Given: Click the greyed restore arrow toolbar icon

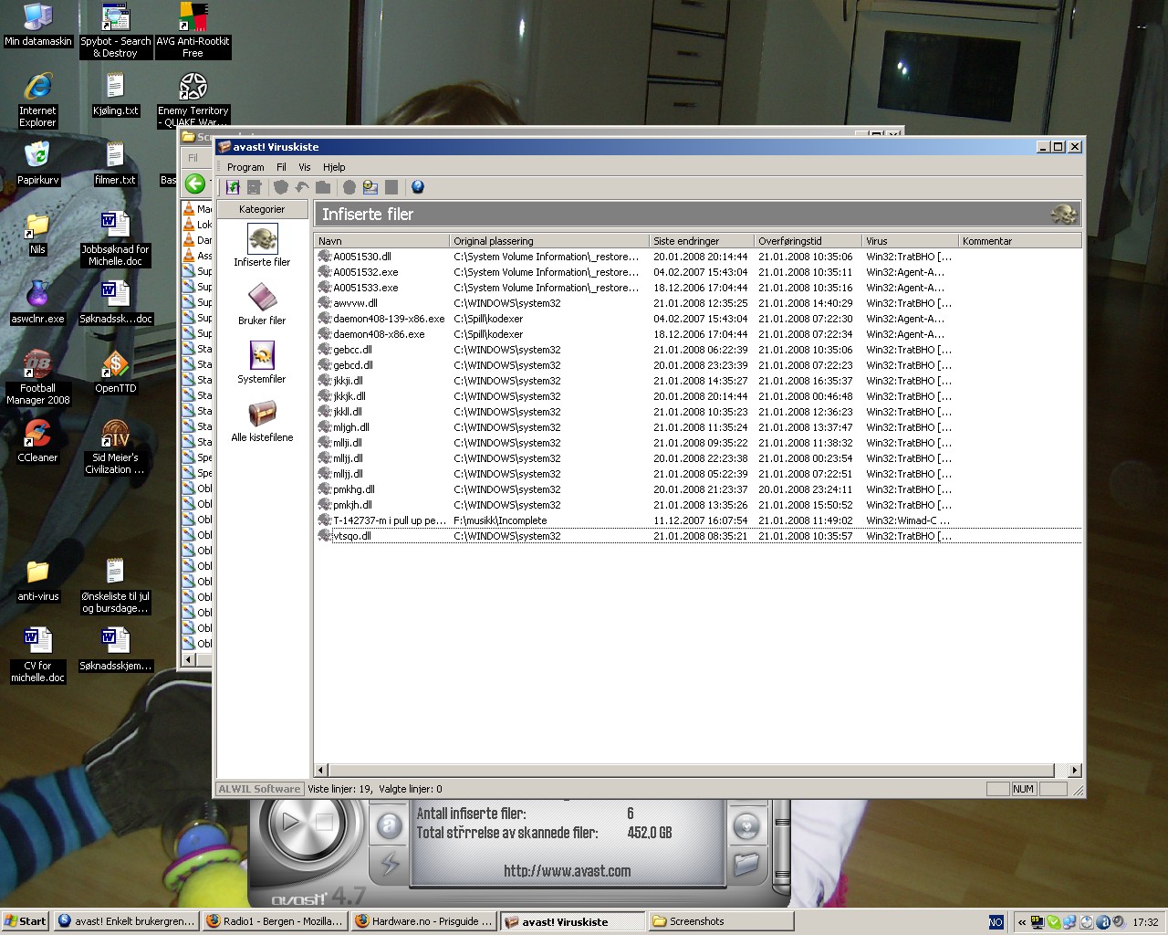Looking at the screenshot, I should pos(302,187).
